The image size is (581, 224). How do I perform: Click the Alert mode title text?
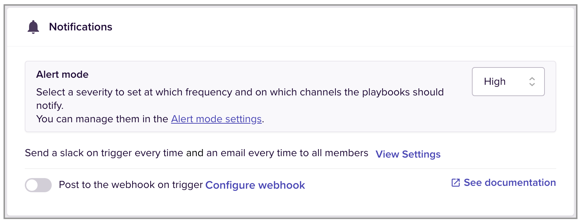[x=62, y=75]
